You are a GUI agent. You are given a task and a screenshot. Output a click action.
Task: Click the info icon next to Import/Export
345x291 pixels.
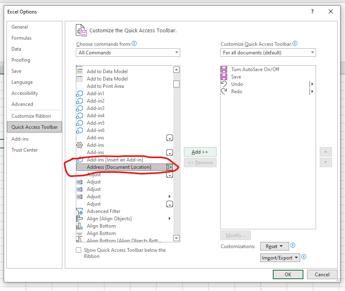[304, 257]
